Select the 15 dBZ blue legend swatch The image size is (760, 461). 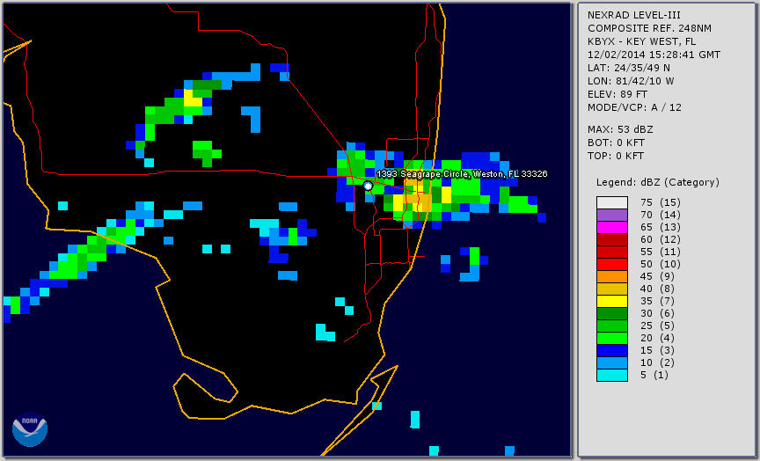click(x=611, y=350)
